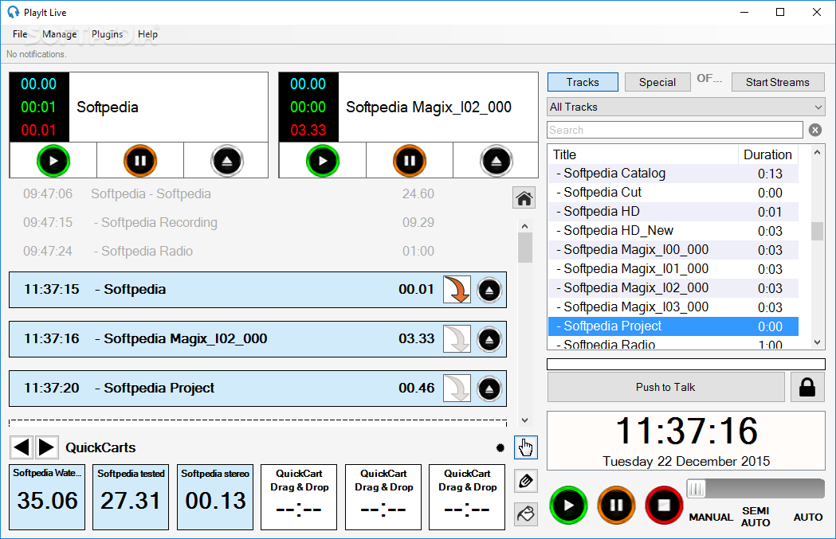
Task: Click the home icon beside the playlist
Action: 524,198
